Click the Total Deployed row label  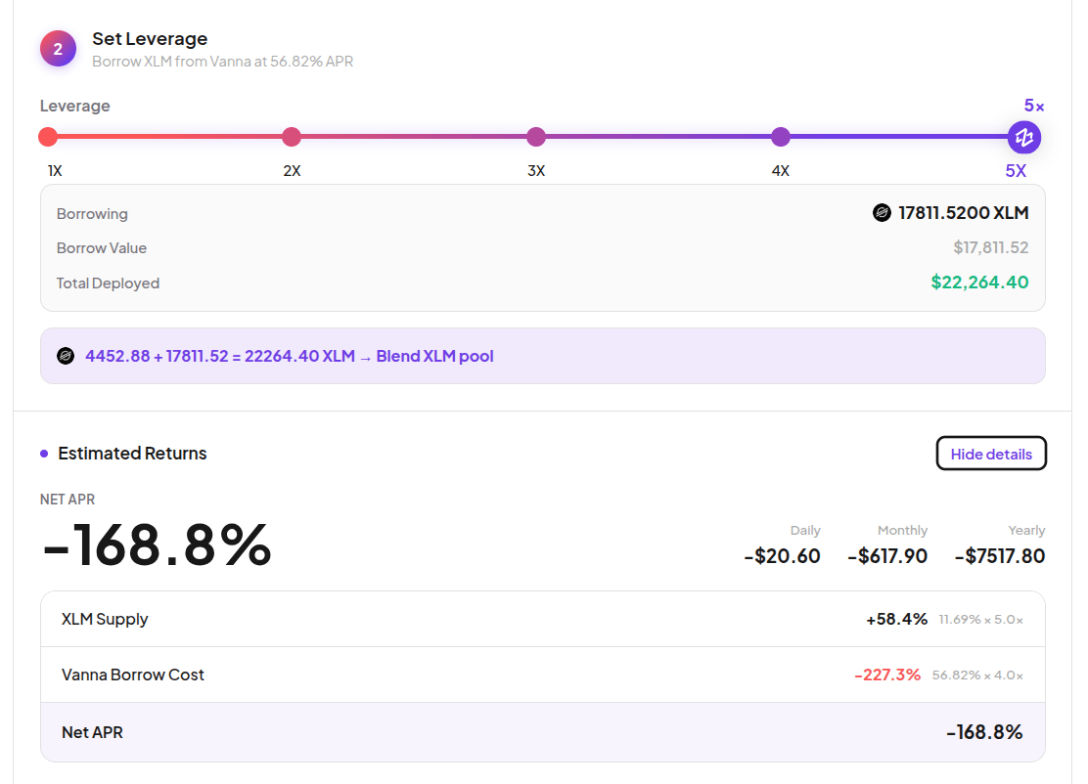108,283
